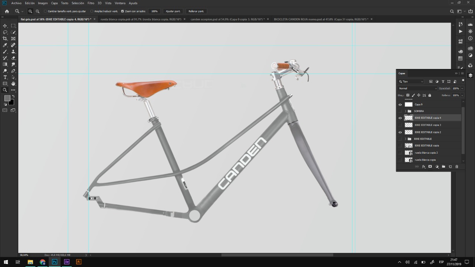Hide the Capa 9 layer
Viewport: 475px width, 267px height.
pos(400,105)
